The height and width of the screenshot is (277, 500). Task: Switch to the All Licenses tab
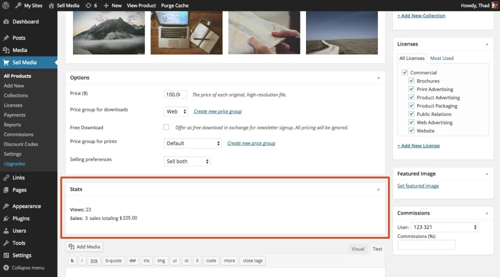(412, 58)
